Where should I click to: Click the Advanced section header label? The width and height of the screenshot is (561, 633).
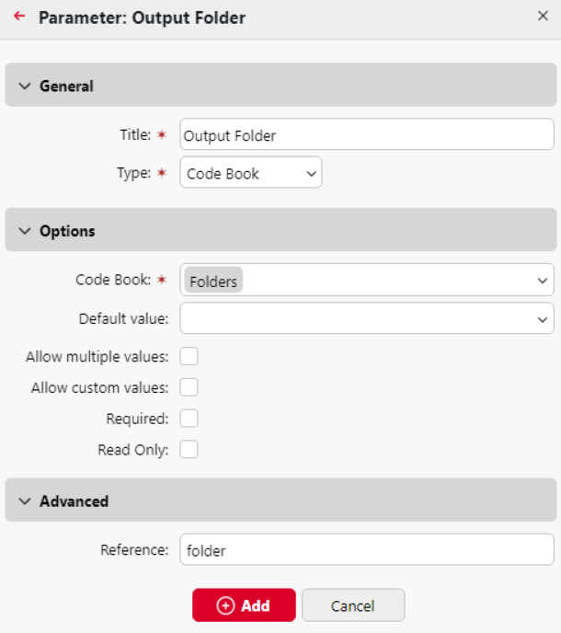coord(74,501)
